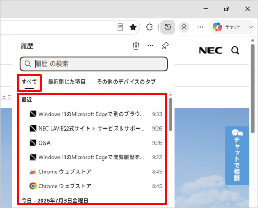Open browser settings and more menu
Viewport: 258px width, 208px height.
point(200,27)
